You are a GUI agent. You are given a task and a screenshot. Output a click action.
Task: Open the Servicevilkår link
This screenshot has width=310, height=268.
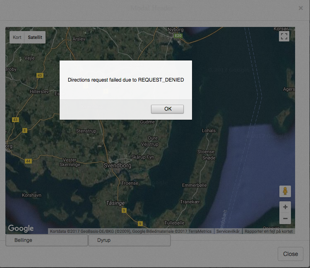228,232
